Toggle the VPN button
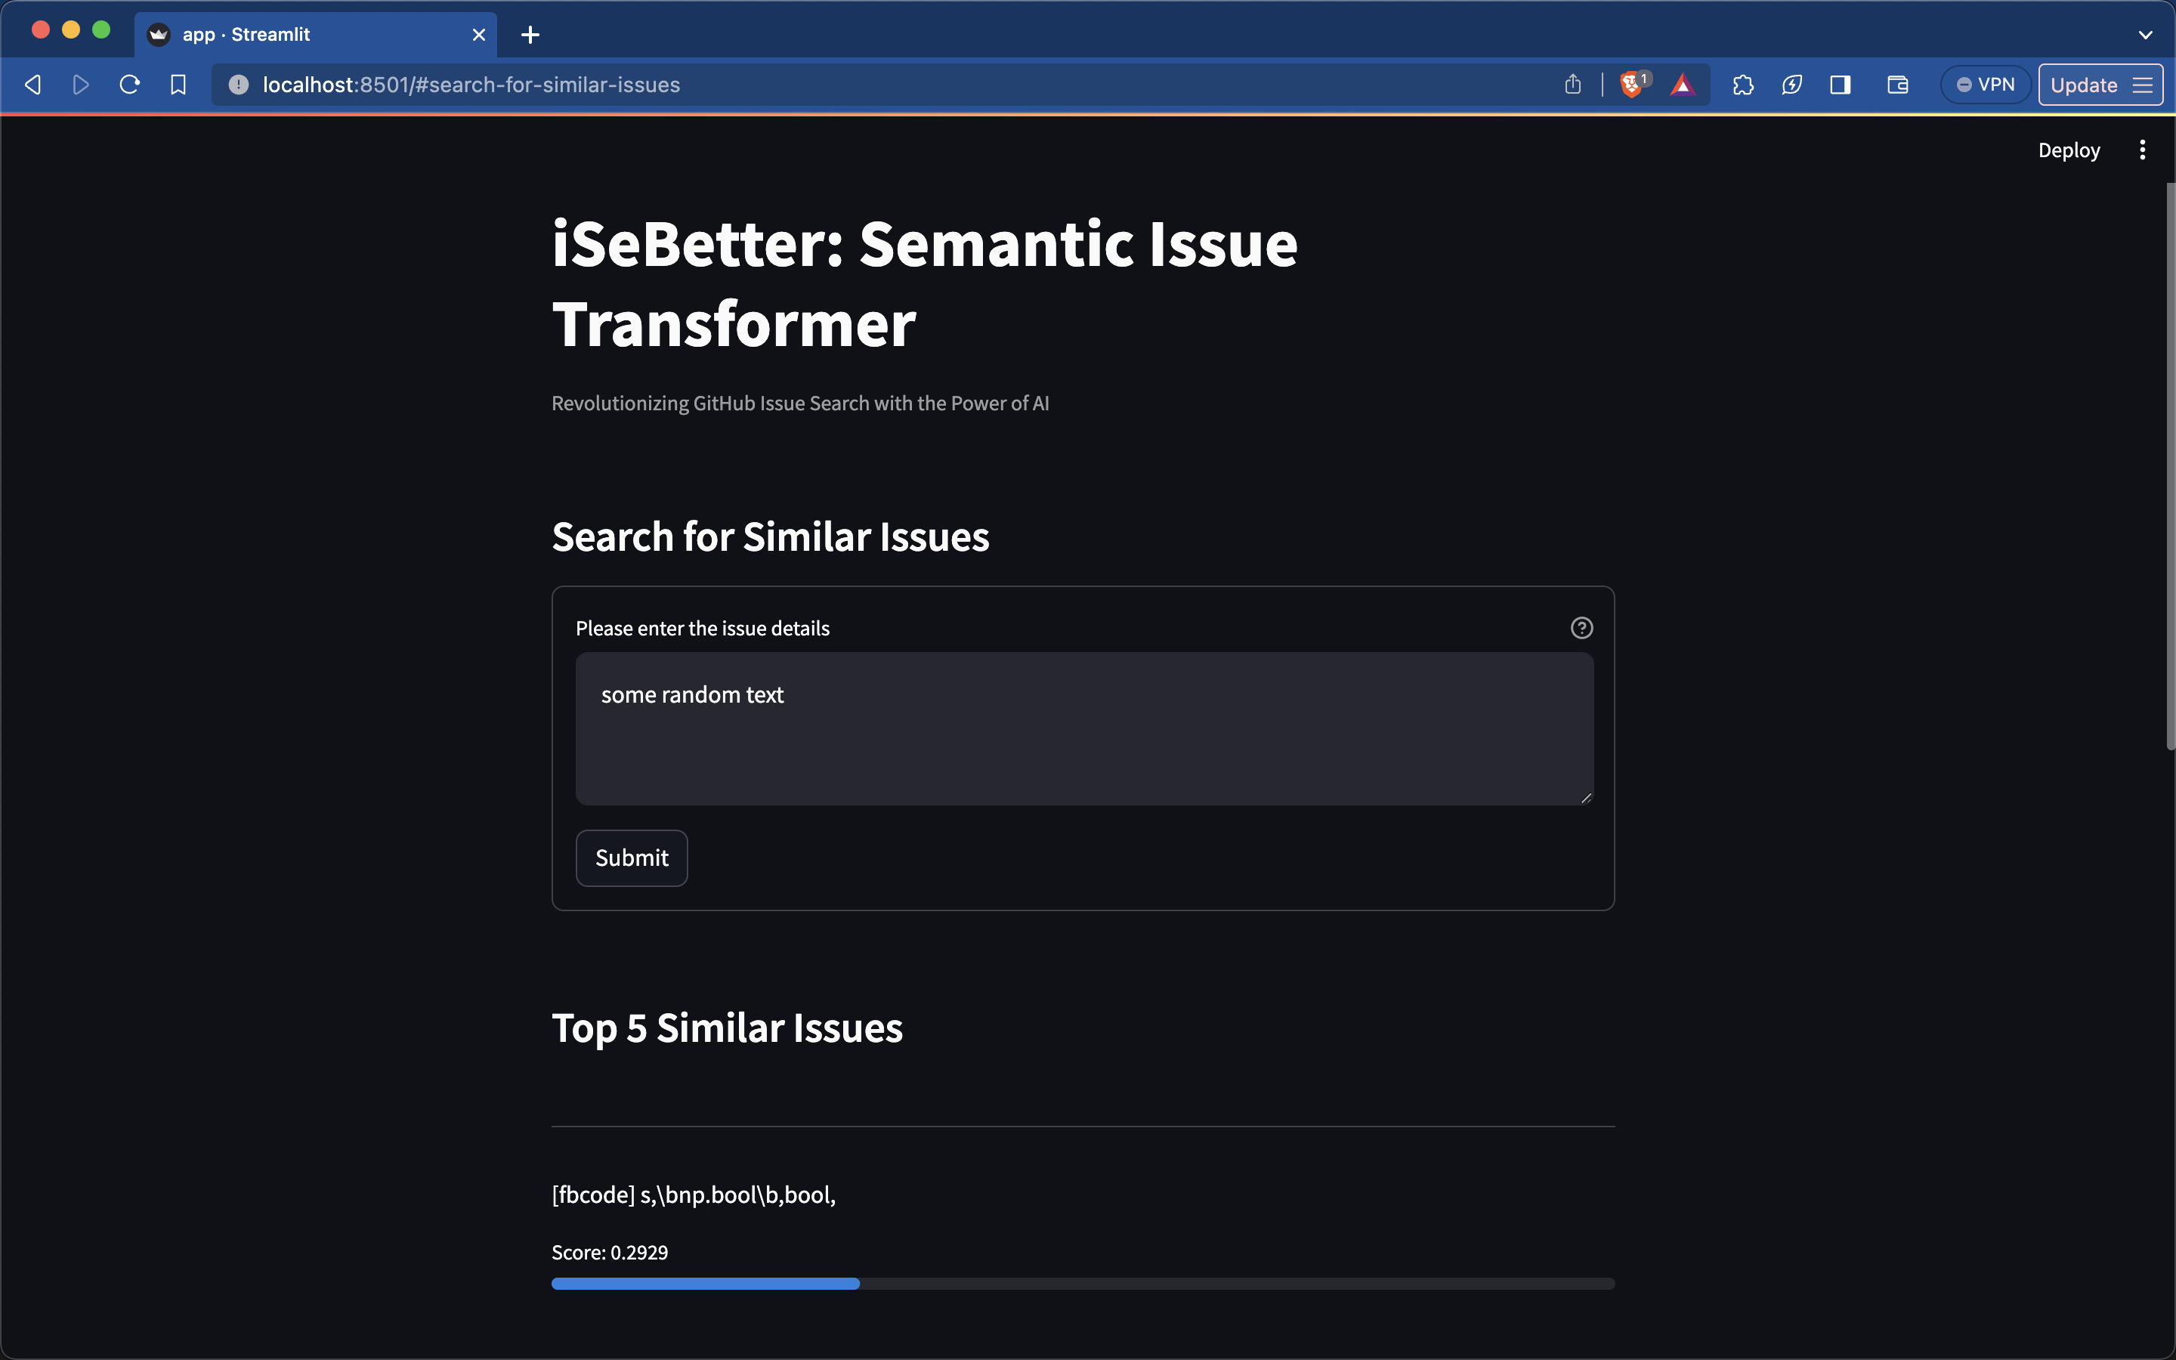The height and width of the screenshot is (1360, 2176). pyautogui.click(x=1986, y=85)
